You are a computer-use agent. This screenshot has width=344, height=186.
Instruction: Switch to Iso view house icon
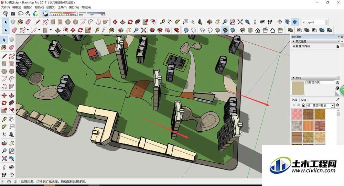click(x=243, y=30)
